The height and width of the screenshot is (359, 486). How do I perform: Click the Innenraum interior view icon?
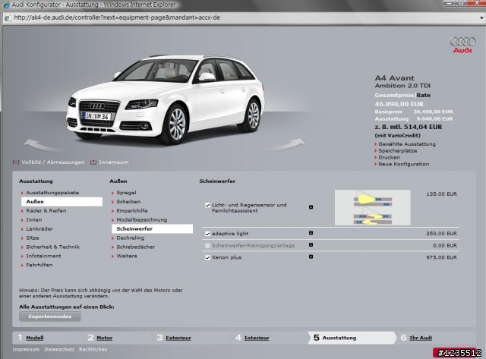pyautogui.click(x=93, y=162)
